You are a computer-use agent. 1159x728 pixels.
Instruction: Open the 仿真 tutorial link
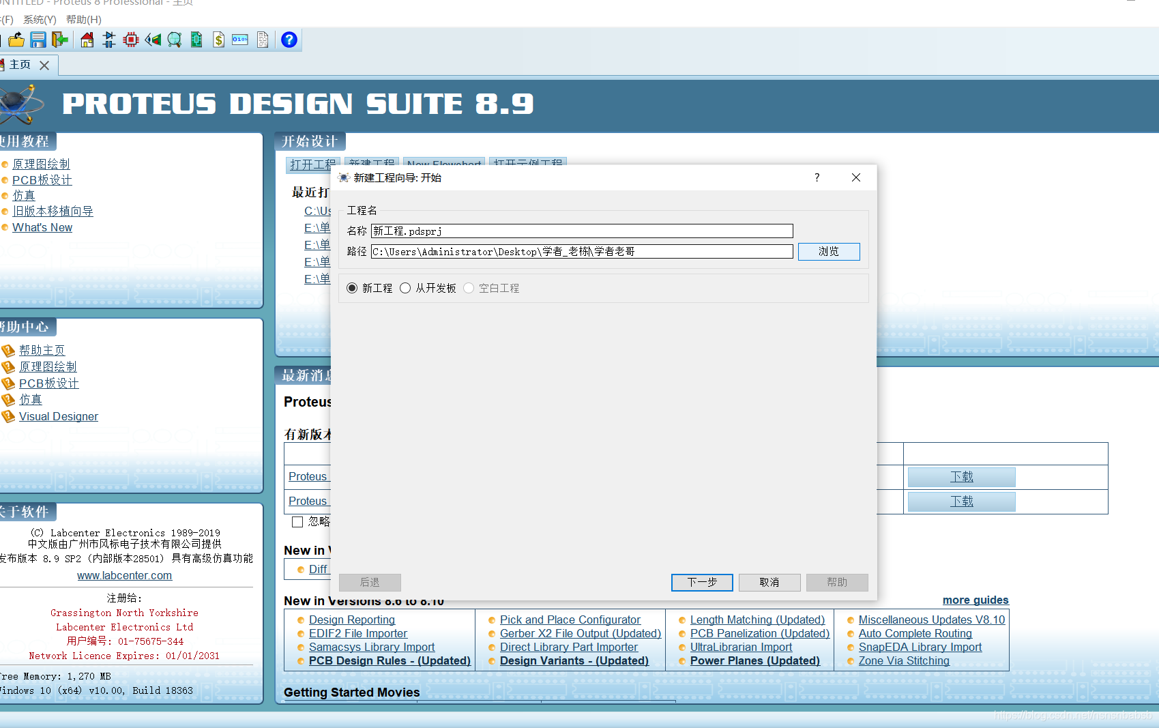tap(24, 196)
